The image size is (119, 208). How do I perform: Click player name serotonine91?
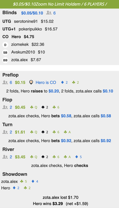point(26,21)
